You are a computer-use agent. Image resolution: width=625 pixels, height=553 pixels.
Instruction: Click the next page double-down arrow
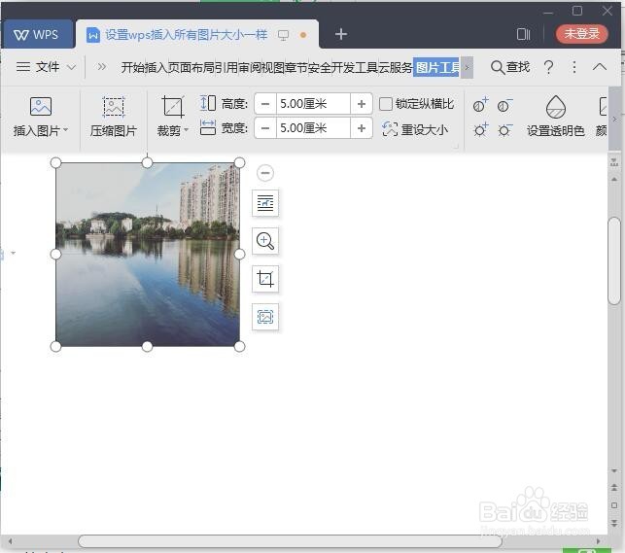614,522
